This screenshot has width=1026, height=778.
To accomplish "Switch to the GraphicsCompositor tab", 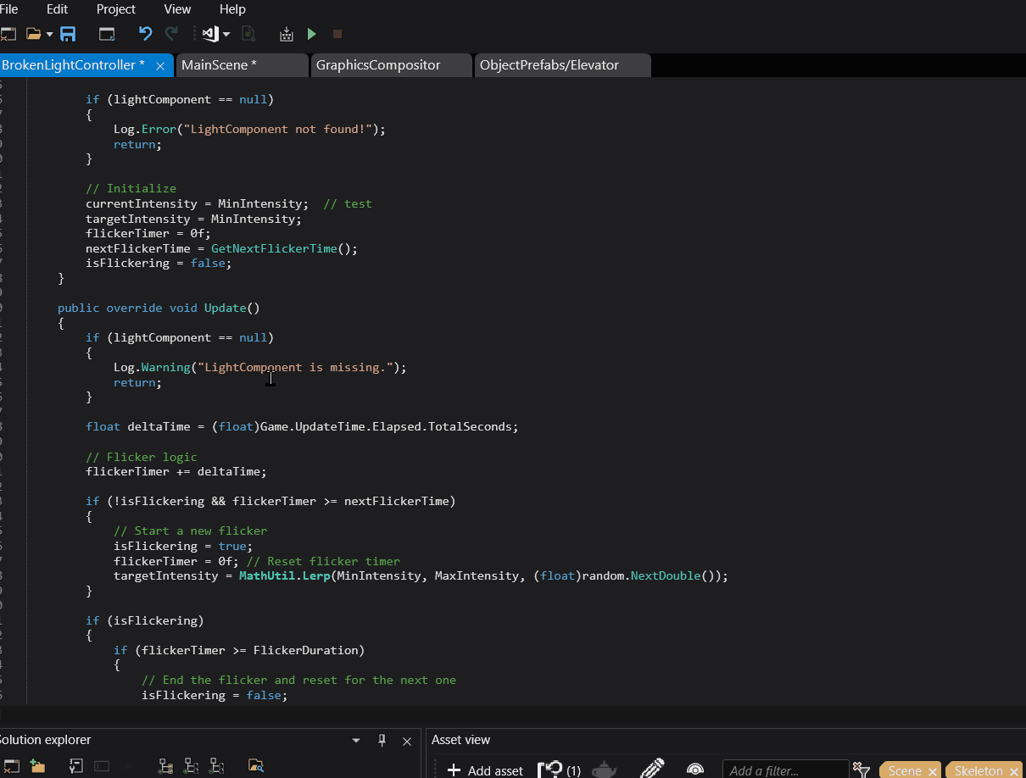I will click(378, 65).
